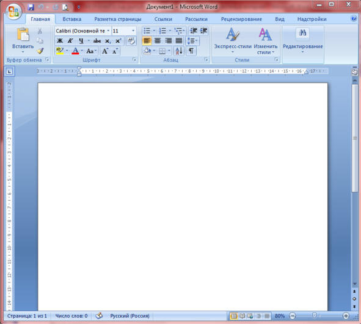This screenshot has height=324, width=361.
Task: Save the document from quick access toolbar
Action: point(31,7)
